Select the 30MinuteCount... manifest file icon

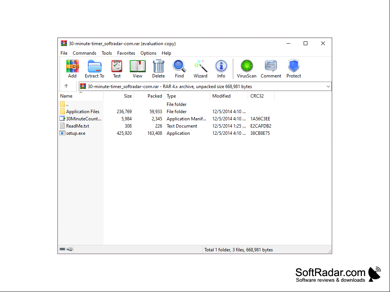pyautogui.click(x=62, y=119)
